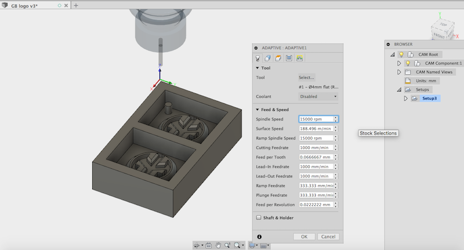Click the Plunge Feedrate value field

point(316,195)
